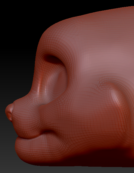This screenshot has width=134, height=173.
Task: Click the empty black canvas background
Action: [x=17, y=33]
